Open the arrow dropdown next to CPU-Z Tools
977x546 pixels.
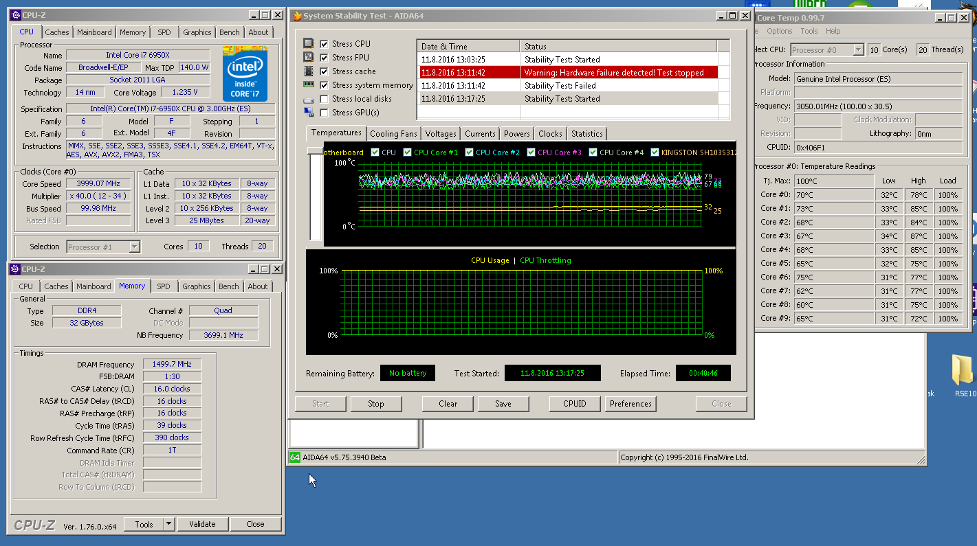(x=168, y=524)
